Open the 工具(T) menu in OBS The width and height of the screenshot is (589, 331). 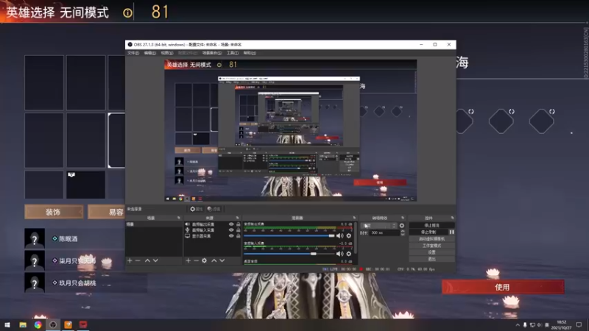(x=233, y=53)
